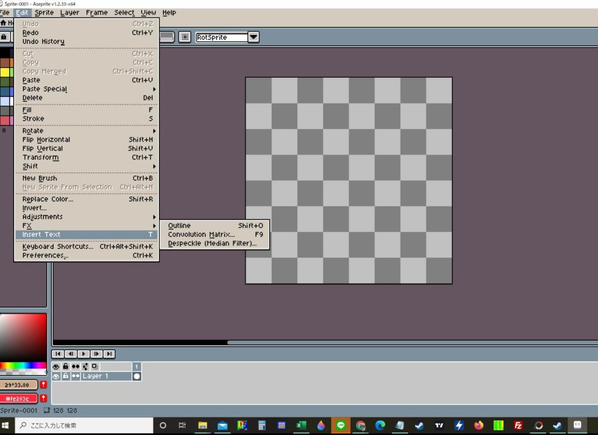The width and height of the screenshot is (598, 435).
Task: Toggle visibility of all layers in header
Action: click(x=56, y=367)
